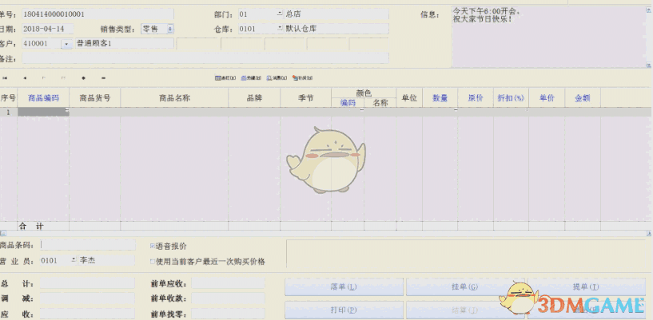Enable 使用当前客户最近一次购买价格 checkbox
Image resolution: width=653 pixels, height=320 pixels.
(x=153, y=262)
